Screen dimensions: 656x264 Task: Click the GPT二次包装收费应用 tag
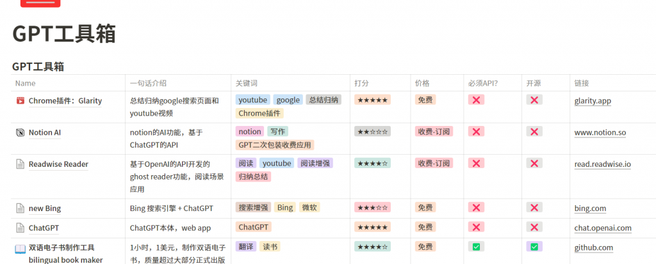[x=275, y=145]
